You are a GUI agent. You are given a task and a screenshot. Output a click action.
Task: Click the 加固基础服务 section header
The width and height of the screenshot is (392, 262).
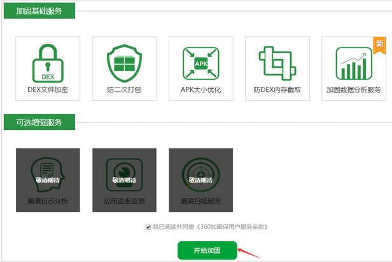[x=39, y=11]
